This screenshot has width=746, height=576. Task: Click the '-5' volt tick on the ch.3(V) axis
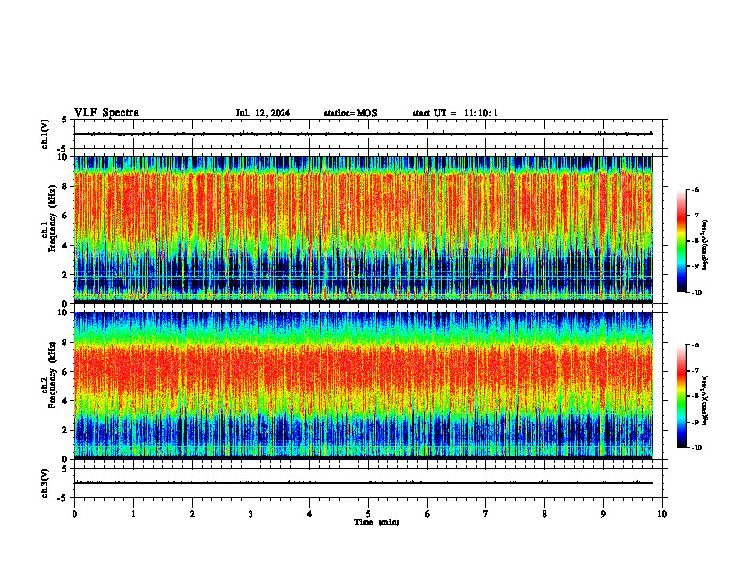click(x=62, y=498)
